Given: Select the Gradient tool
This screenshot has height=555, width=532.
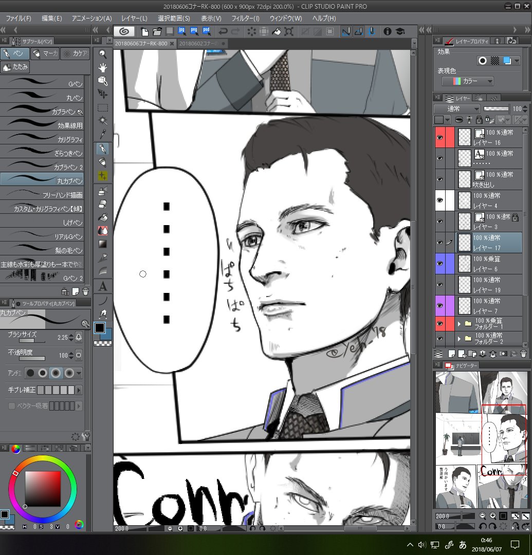Looking at the screenshot, I should pyautogui.click(x=103, y=244).
